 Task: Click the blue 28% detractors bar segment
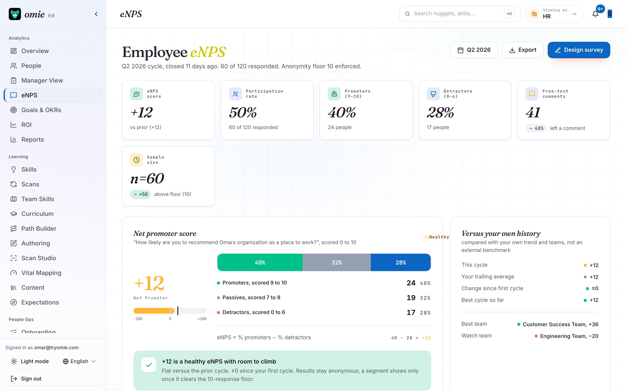point(401,262)
